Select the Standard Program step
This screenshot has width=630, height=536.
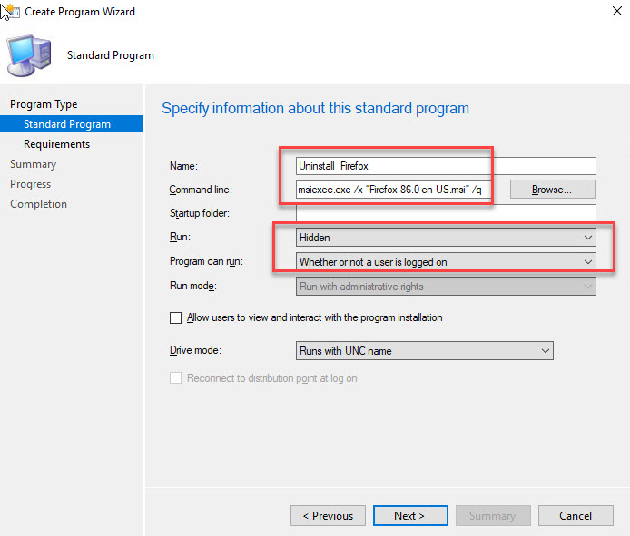point(67,124)
